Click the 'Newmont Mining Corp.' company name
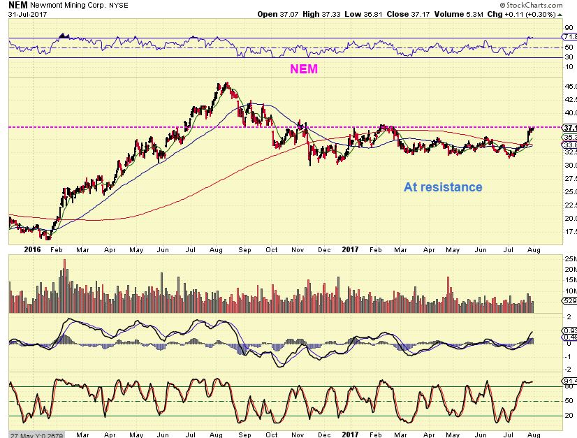 coord(68,6)
